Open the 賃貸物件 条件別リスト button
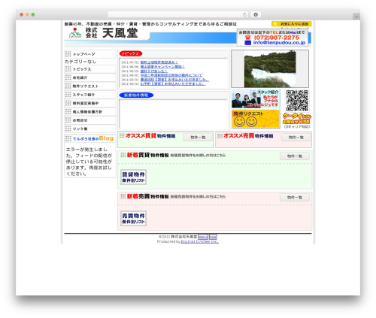376x318 pixels. point(133,177)
